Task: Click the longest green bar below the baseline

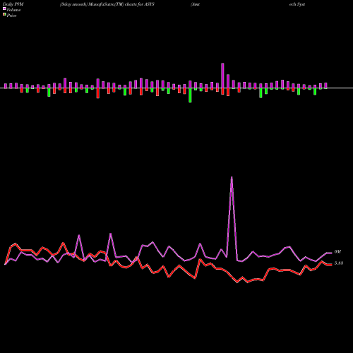Action: 190,95
